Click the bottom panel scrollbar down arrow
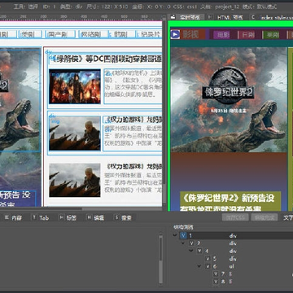The height and width of the screenshot is (293, 293). point(161,285)
